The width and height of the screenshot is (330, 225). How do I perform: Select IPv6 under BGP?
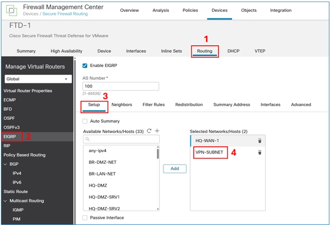(x=17, y=182)
